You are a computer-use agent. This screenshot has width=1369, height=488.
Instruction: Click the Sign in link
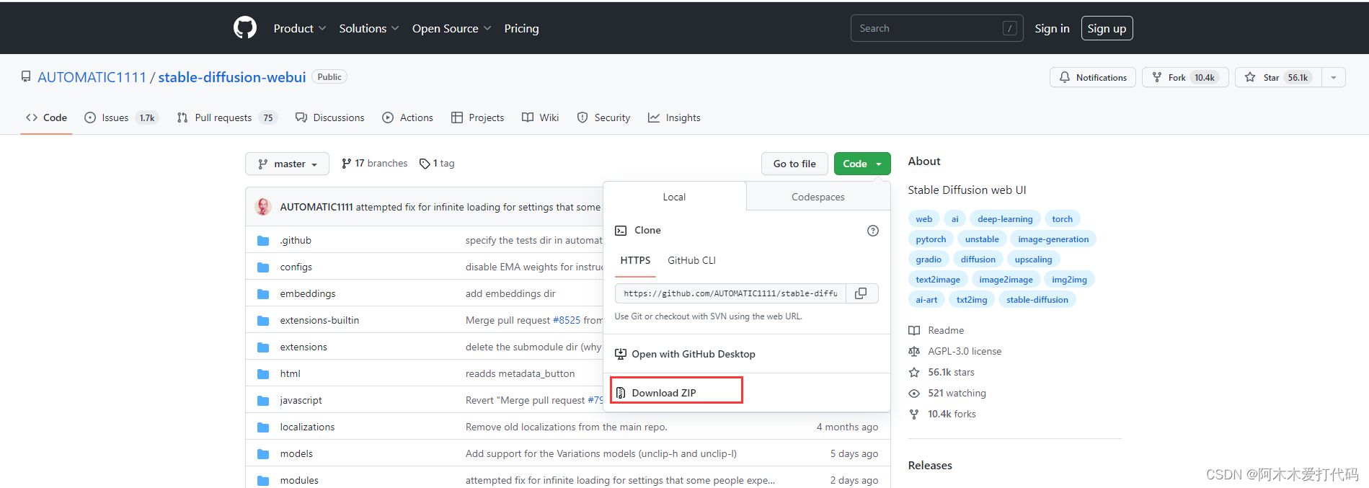[x=1052, y=28]
